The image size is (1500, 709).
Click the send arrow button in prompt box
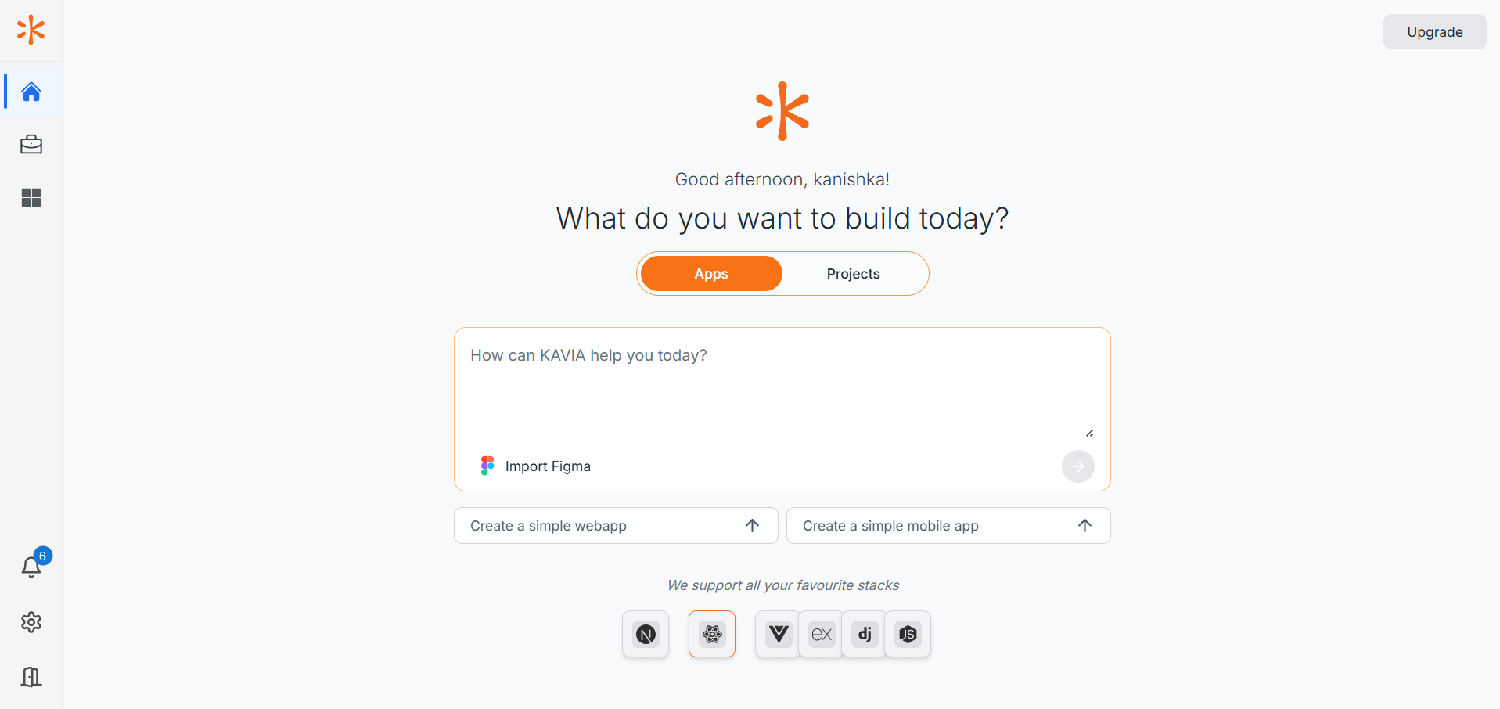[1077, 466]
